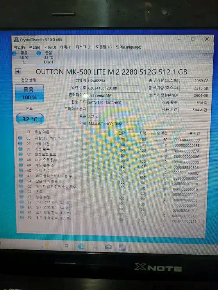Open the 언어(Language) menu
The height and width of the screenshot is (290, 218).
tap(128, 47)
